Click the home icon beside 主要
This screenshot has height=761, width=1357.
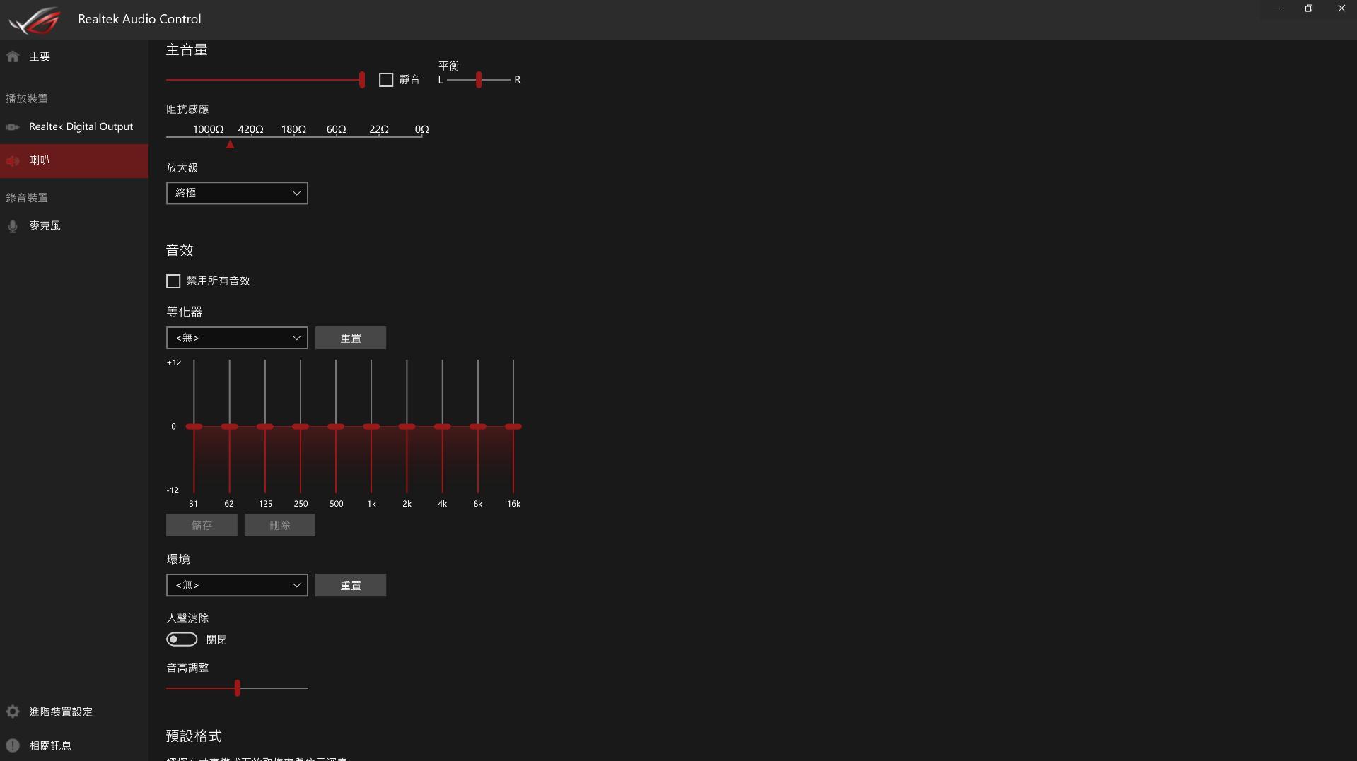(13, 57)
